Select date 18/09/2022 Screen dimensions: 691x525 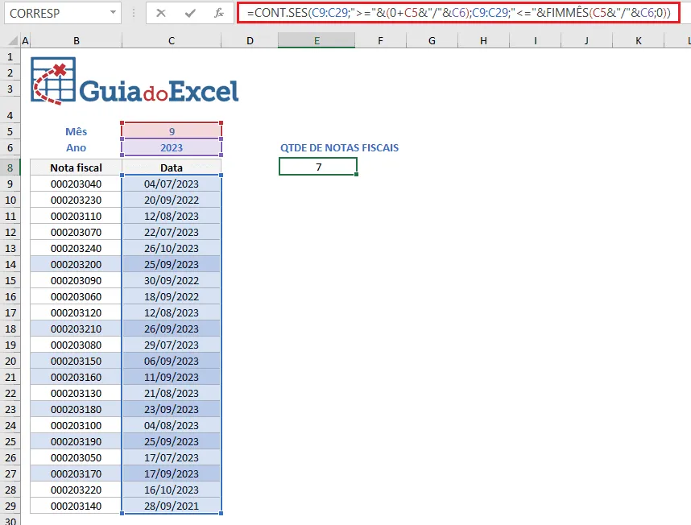[x=172, y=297]
